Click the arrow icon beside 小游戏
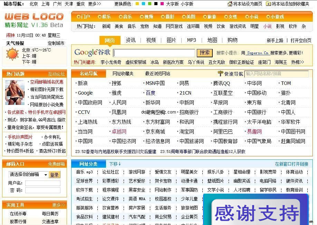 (x=268, y=17)
